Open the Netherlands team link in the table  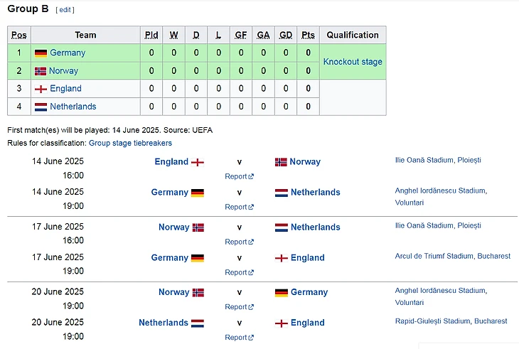[73, 107]
